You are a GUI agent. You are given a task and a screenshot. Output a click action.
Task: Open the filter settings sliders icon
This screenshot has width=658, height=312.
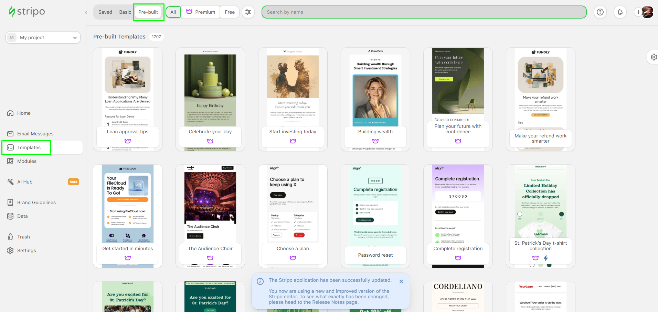click(x=248, y=12)
